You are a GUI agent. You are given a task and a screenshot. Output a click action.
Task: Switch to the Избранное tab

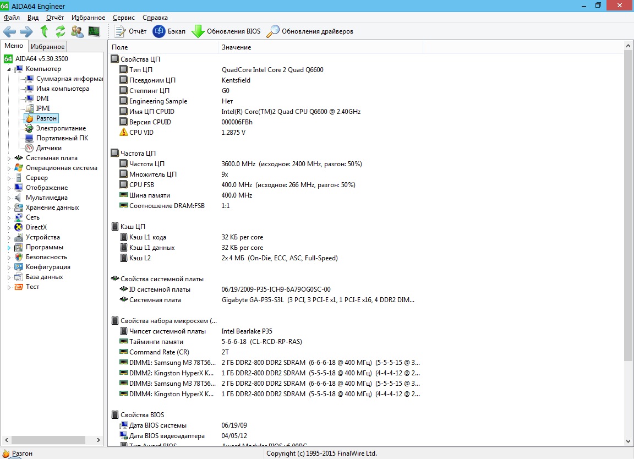coord(48,47)
